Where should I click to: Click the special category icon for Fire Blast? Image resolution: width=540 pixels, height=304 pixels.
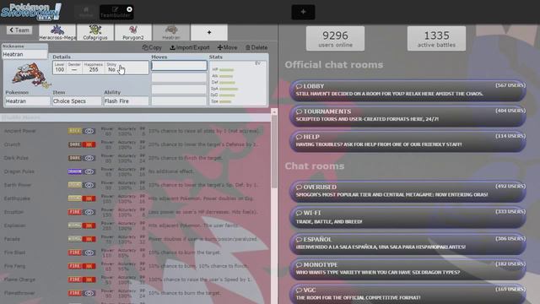pyautogui.click(x=89, y=252)
